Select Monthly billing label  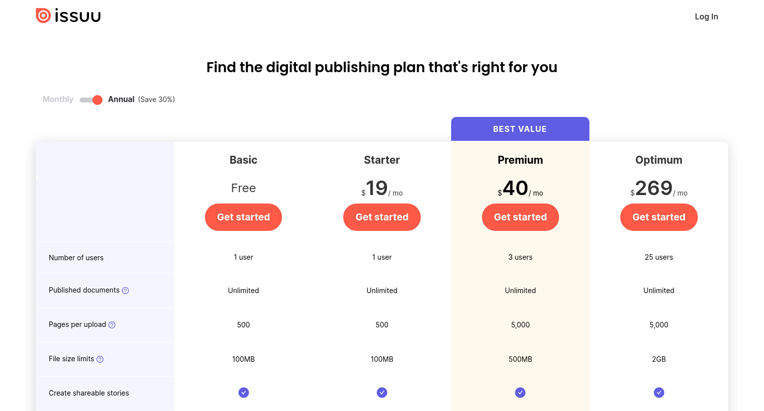[x=58, y=100]
